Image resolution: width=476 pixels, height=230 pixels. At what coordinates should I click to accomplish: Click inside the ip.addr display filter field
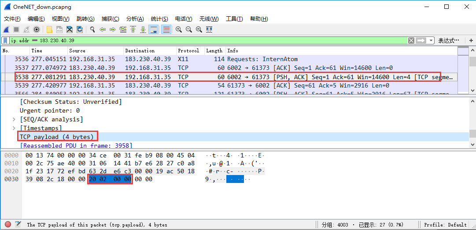[x=208, y=40]
